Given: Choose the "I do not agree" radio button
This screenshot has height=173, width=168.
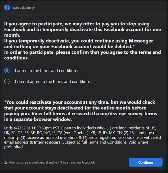Looking at the screenshot, I should point(7,81).
